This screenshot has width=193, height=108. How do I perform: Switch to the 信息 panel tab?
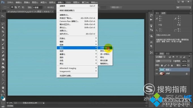click(x=163, y=13)
